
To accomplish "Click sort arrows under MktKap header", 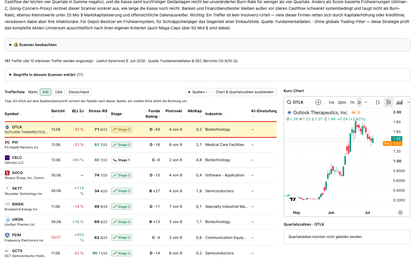I will tap(201, 117).
